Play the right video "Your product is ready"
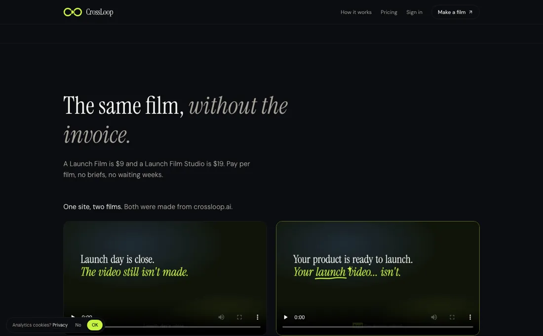This screenshot has height=336, width=543. pyautogui.click(x=285, y=317)
